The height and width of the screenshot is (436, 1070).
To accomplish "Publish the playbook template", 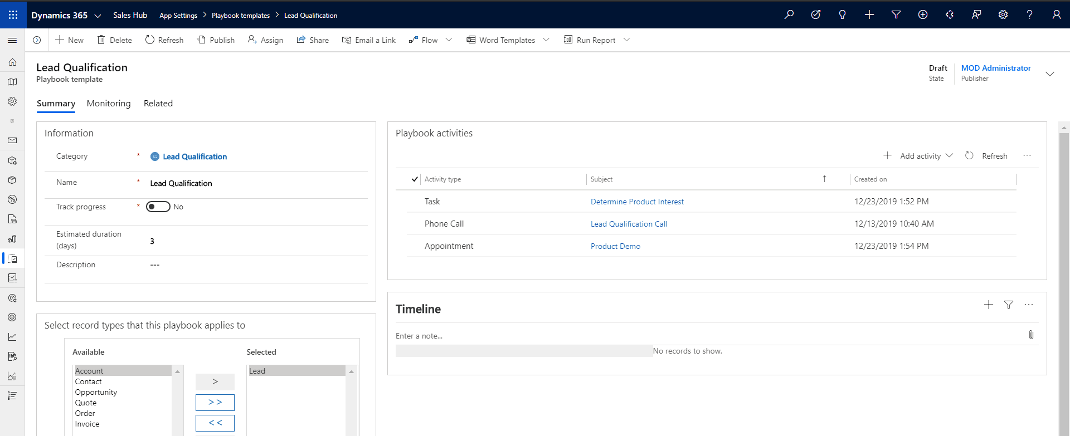I will [x=216, y=40].
